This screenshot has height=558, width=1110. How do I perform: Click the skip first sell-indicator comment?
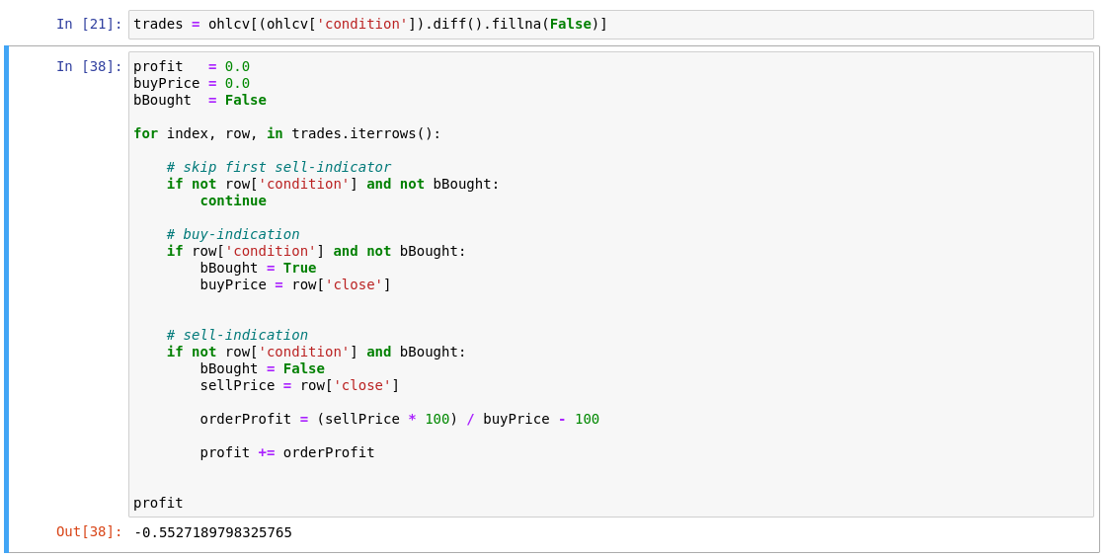pos(278,167)
